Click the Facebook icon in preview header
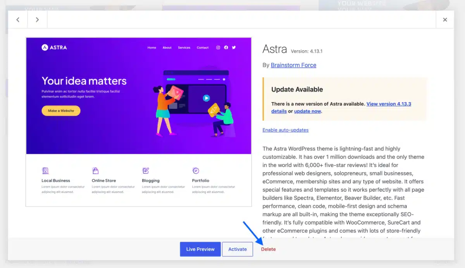This screenshot has width=465, height=268. tap(226, 48)
